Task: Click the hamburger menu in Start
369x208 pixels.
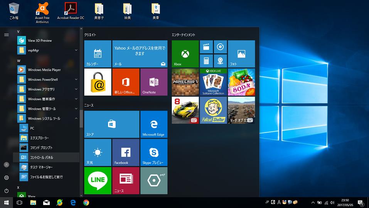Action: click(x=6, y=35)
